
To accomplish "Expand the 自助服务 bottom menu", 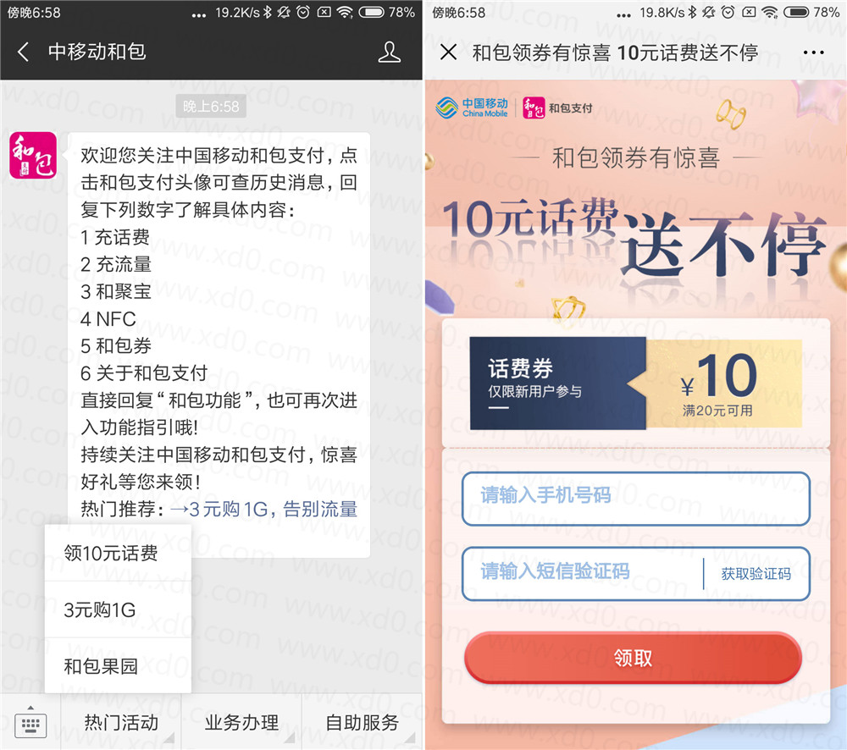I will point(362,722).
